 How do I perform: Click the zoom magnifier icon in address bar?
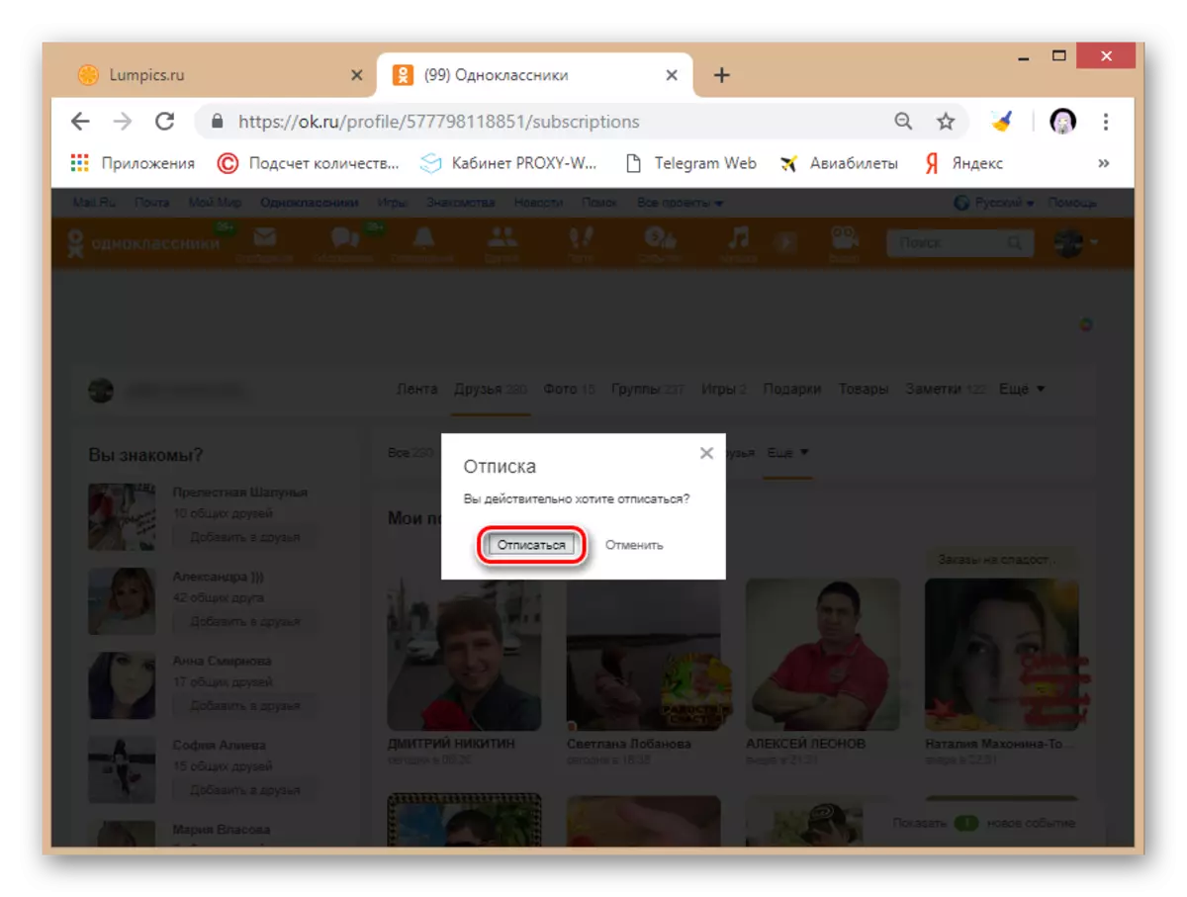tap(903, 122)
